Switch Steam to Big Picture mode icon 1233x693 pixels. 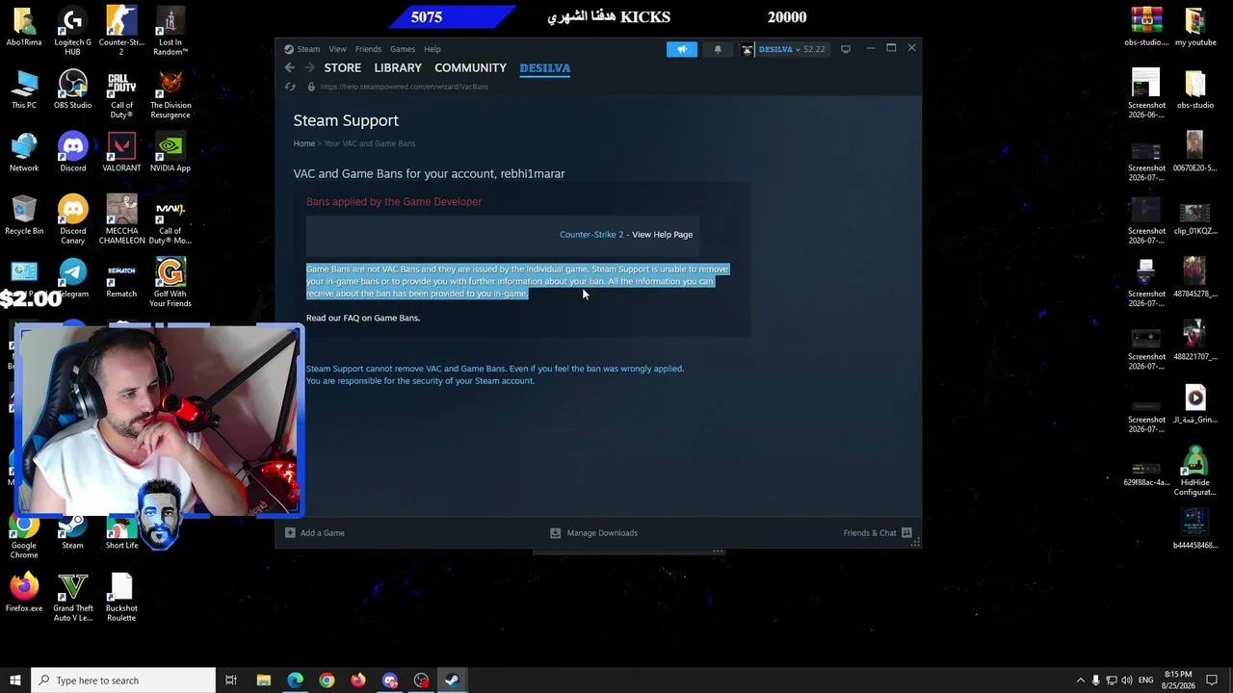point(846,49)
